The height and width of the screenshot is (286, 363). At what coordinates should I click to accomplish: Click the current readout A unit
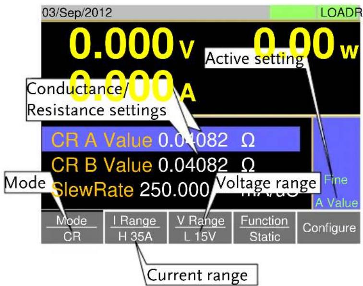tap(188, 93)
